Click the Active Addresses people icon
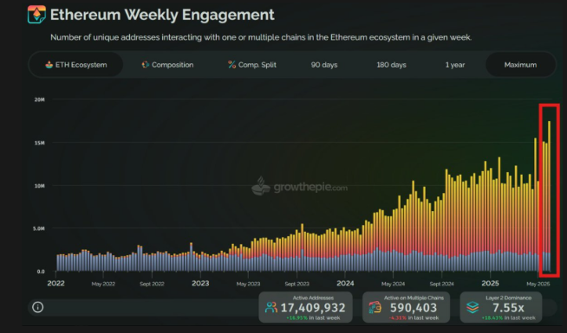Image resolution: width=567 pixels, height=333 pixels. (x=270, y=308)
